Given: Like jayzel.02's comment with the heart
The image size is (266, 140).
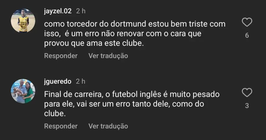Looking at the screenshot, I should [247, 23].
